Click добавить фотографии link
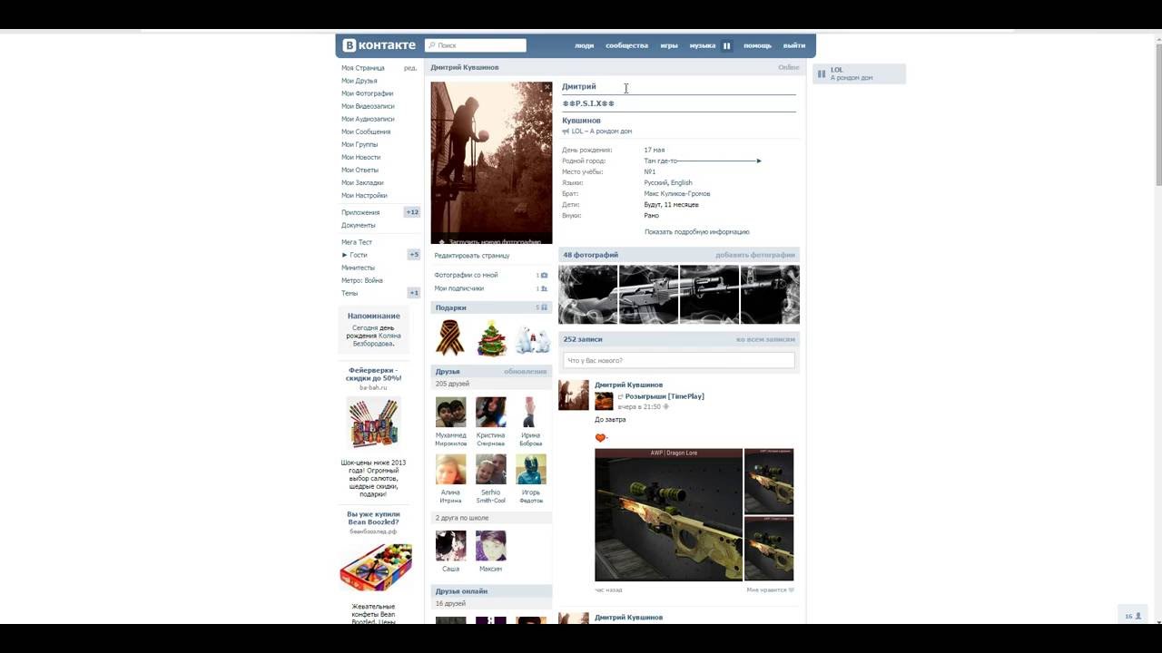The width and height of the screenshot is (1162, 653). [755, 255]
